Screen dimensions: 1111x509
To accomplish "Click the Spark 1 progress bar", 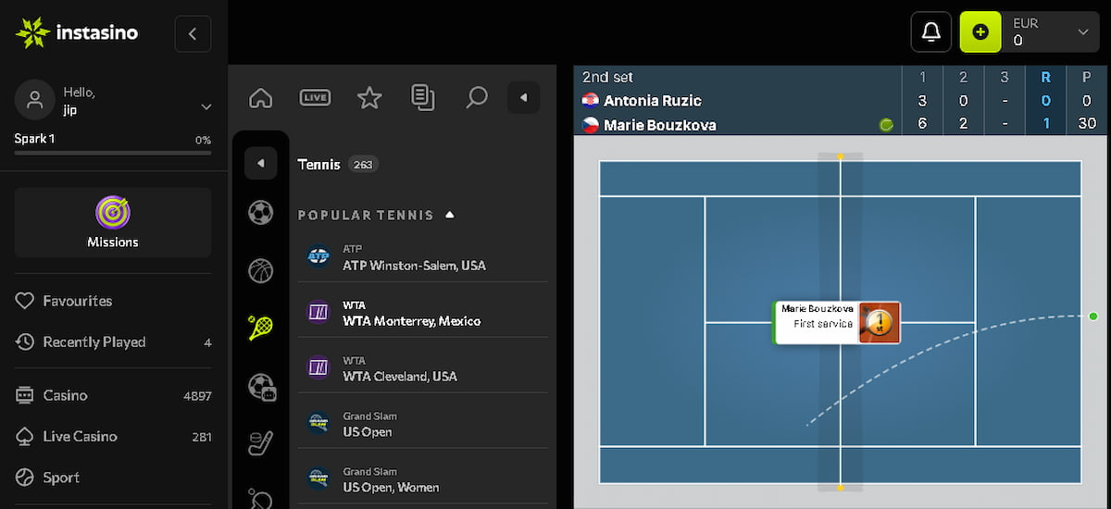I will pos(113,152).
